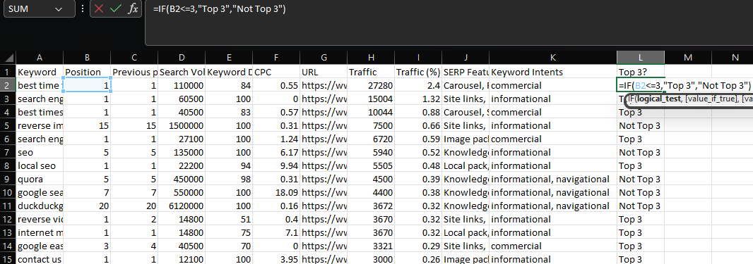Select the CPC cell showing 18.09
The image size is (753, 264).
[276, 193]
